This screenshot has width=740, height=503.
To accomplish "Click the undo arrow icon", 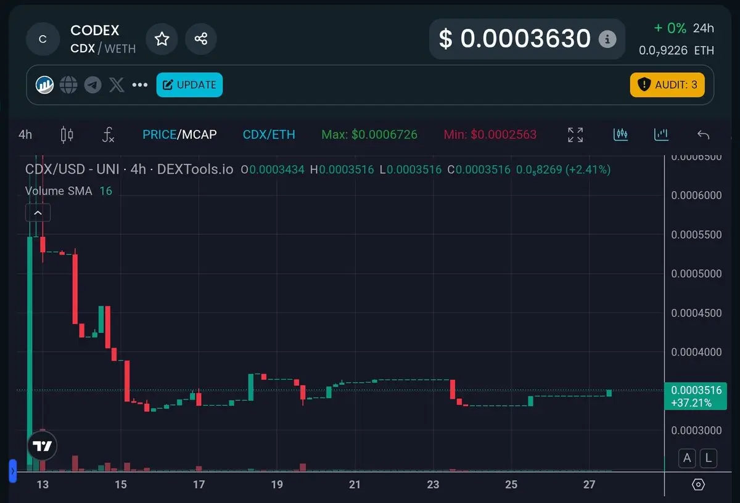I will tap(703, 134).
